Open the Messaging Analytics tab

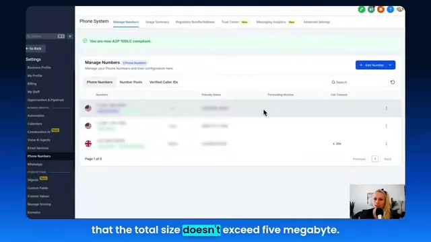click(271, 22)
